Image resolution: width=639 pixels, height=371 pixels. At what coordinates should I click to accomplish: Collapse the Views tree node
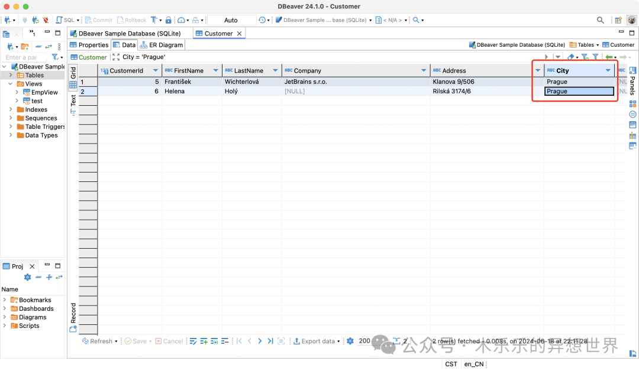pyautogui.click(x=11, y=84)
